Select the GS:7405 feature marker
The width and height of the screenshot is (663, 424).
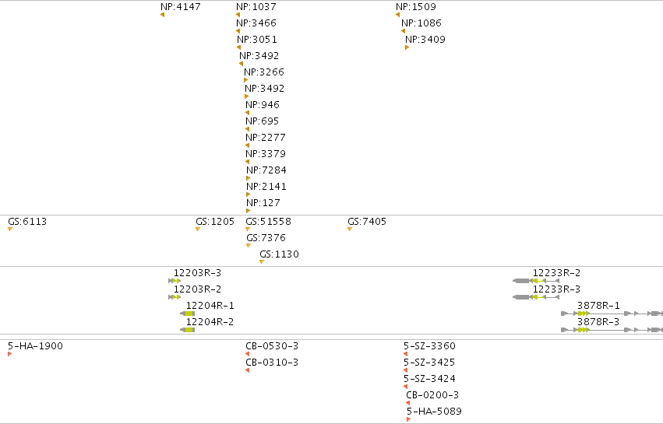point(350,230)
